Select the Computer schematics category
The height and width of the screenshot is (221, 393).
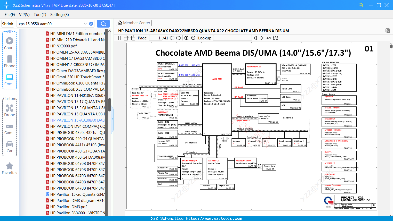click(x=10, y=80)
